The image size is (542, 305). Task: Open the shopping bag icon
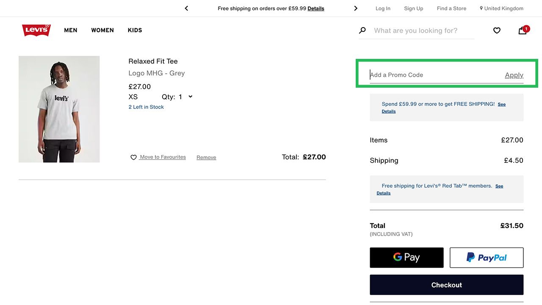[x=522, y=30]
